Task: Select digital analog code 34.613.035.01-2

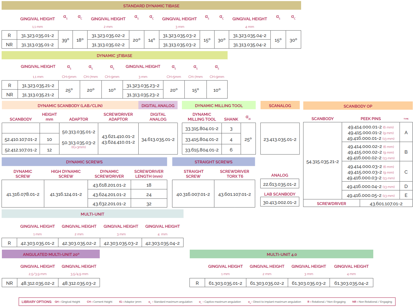Action: [158, 139]
